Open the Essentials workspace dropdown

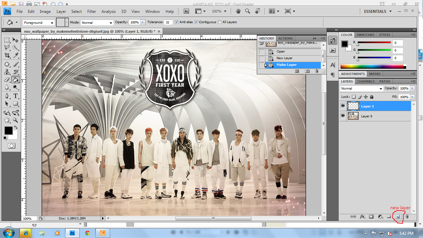click(x=378, y=11)
